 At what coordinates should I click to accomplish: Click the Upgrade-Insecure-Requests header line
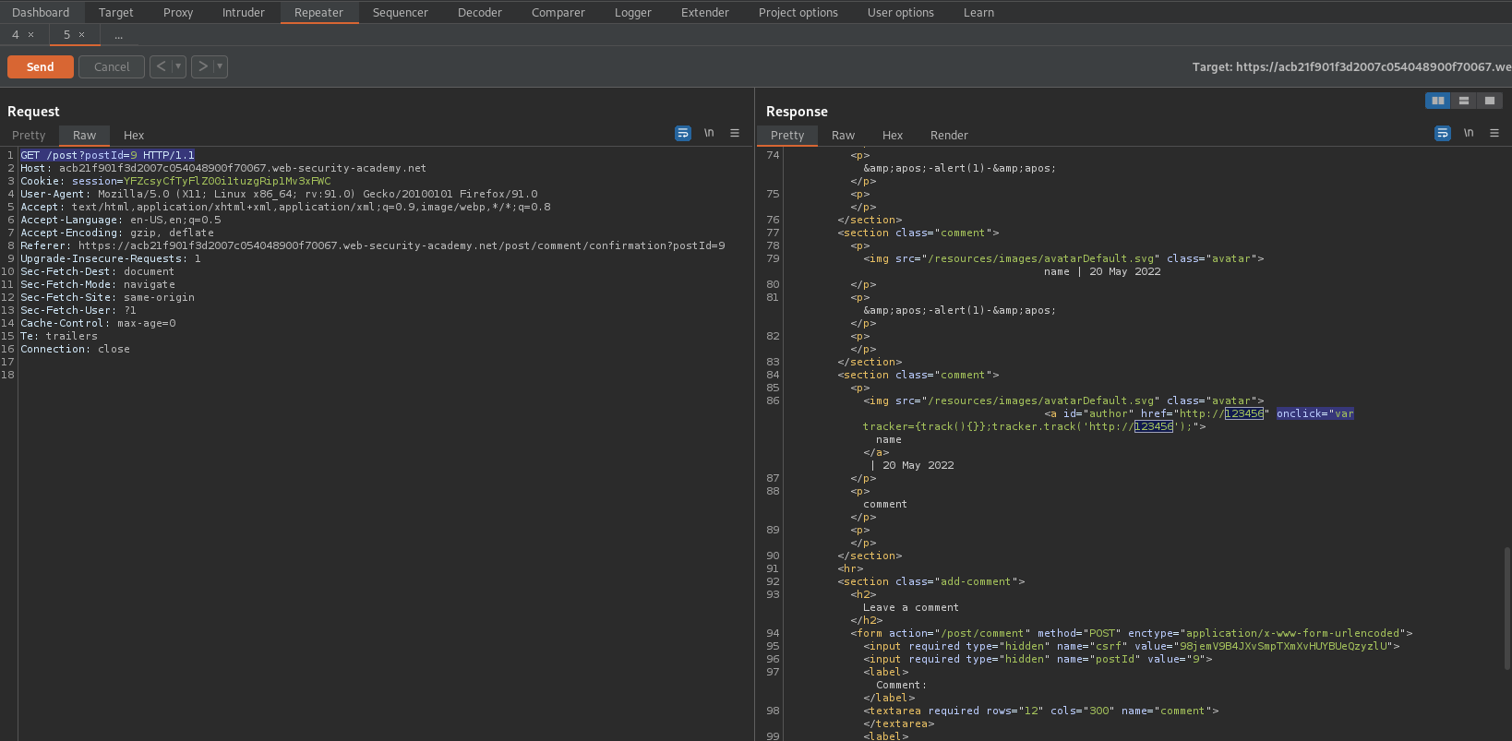point(111,258)
